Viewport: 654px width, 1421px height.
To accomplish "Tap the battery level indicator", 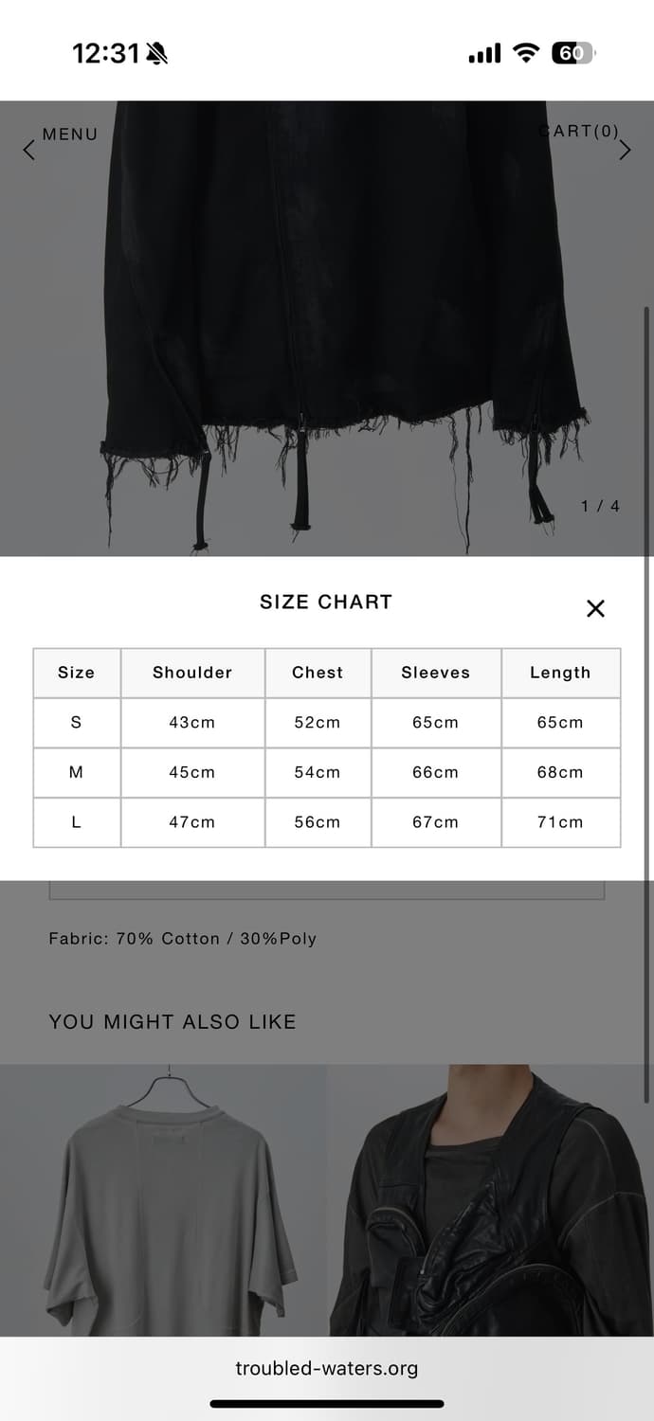I will (x=572, y=54).
